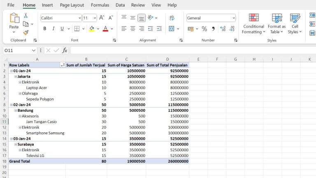Screen dimensions: 316x178
Task: Toggle Italic formatting
Action: 53,29
